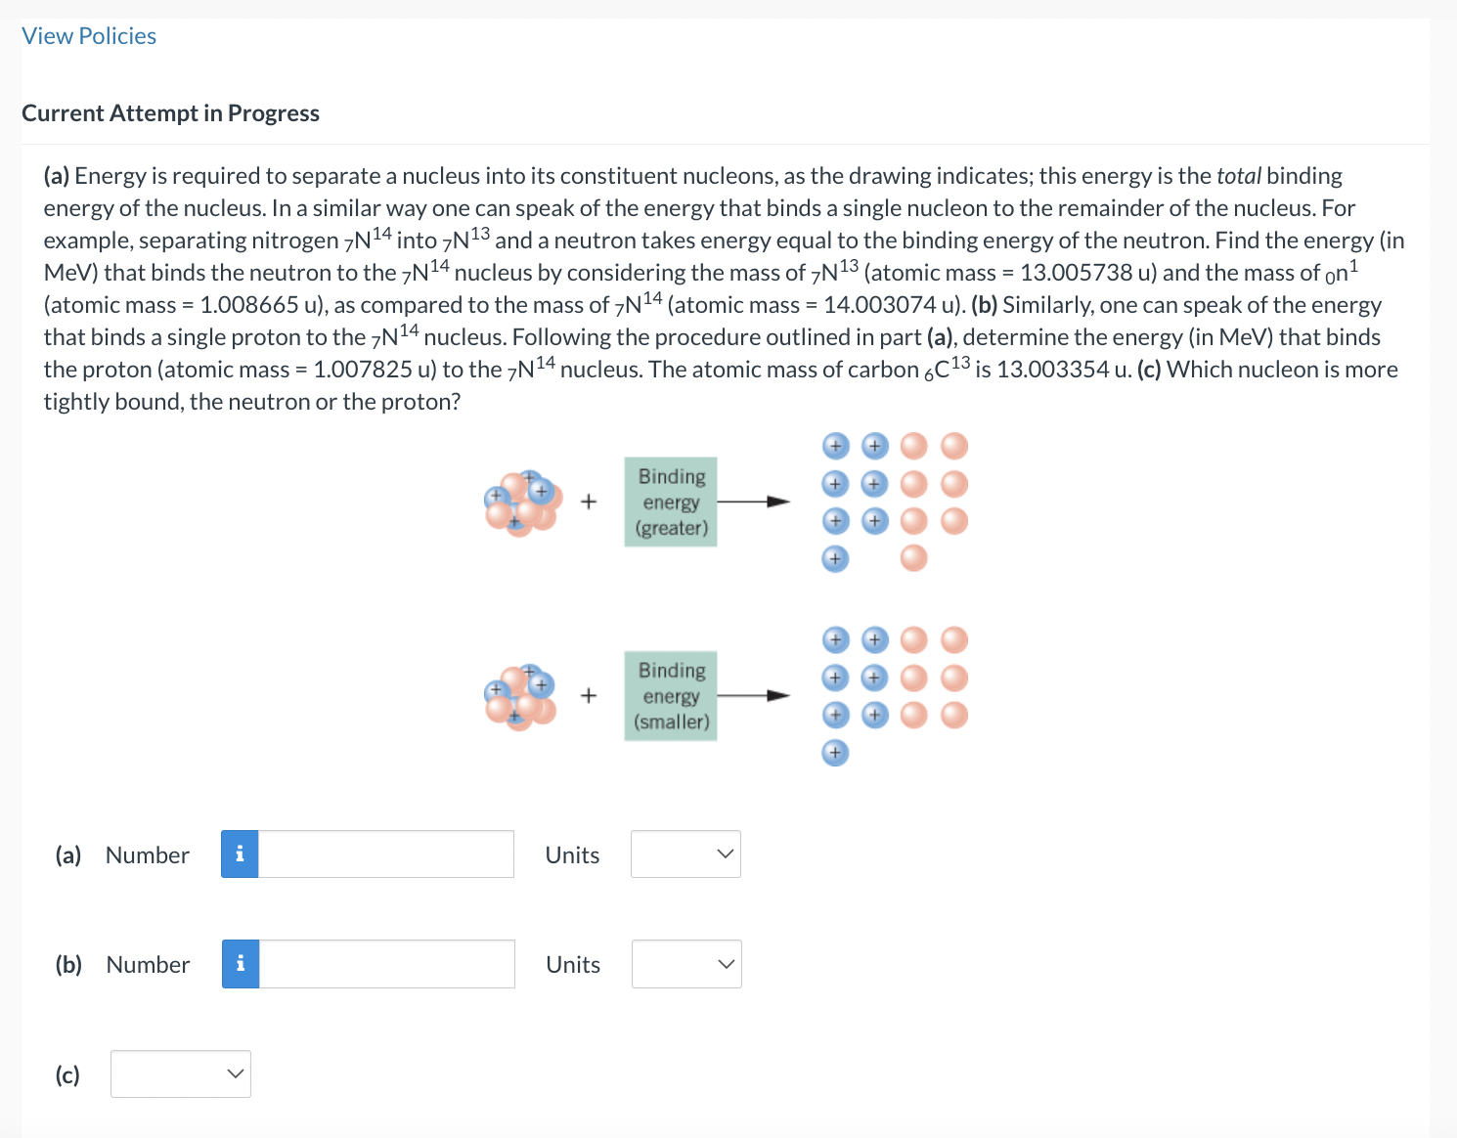Expand the part (c) answer dropdown
Viewport: 1457px width, 1138px height.
(181, 1073)
